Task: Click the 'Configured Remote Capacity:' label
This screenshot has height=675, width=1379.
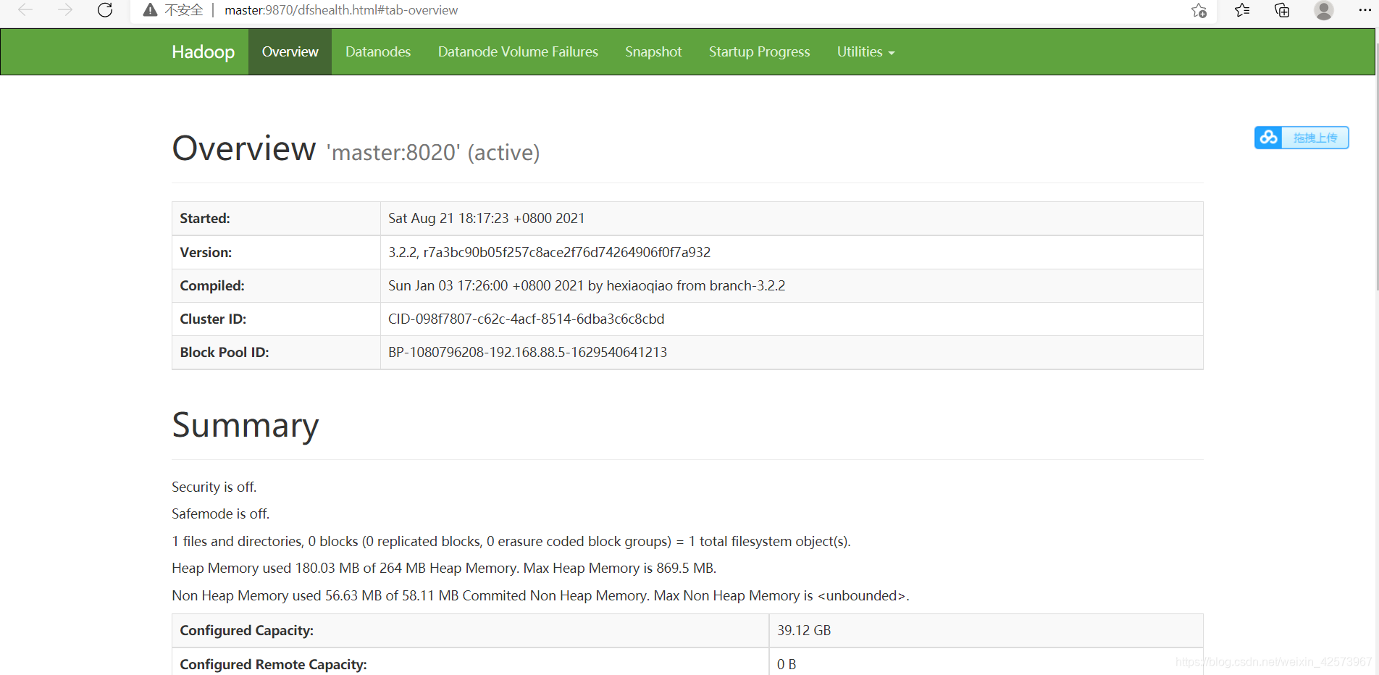Action: point(273,664)
